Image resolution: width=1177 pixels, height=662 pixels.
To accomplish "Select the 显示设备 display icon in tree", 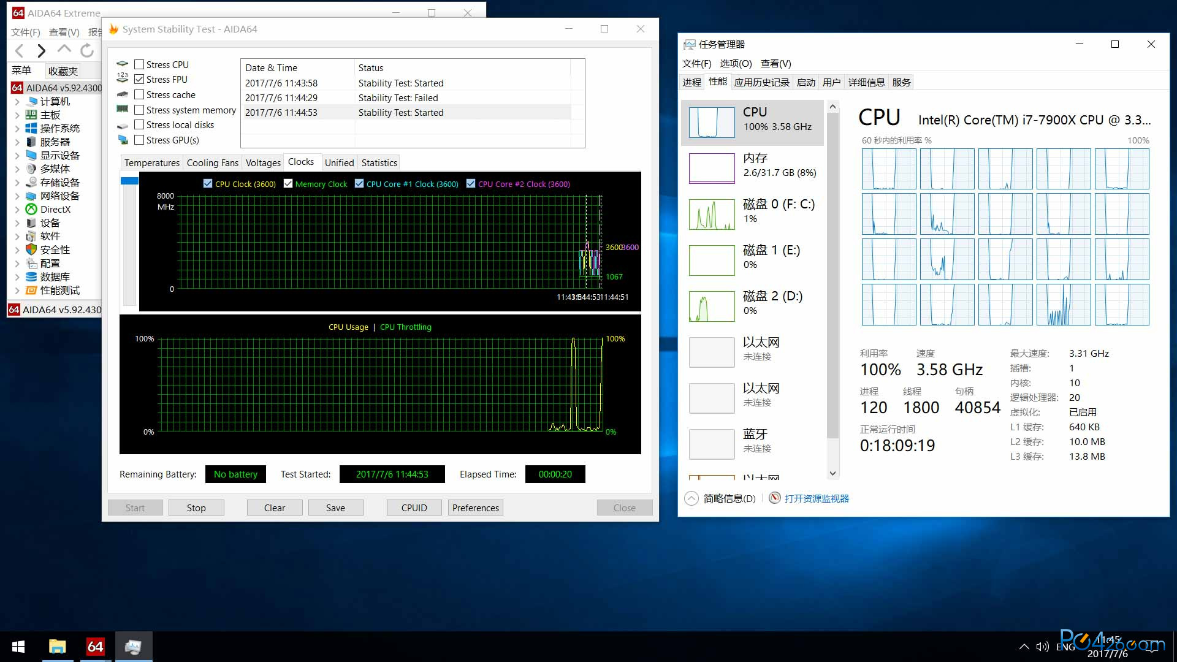I will click(31, 155).
